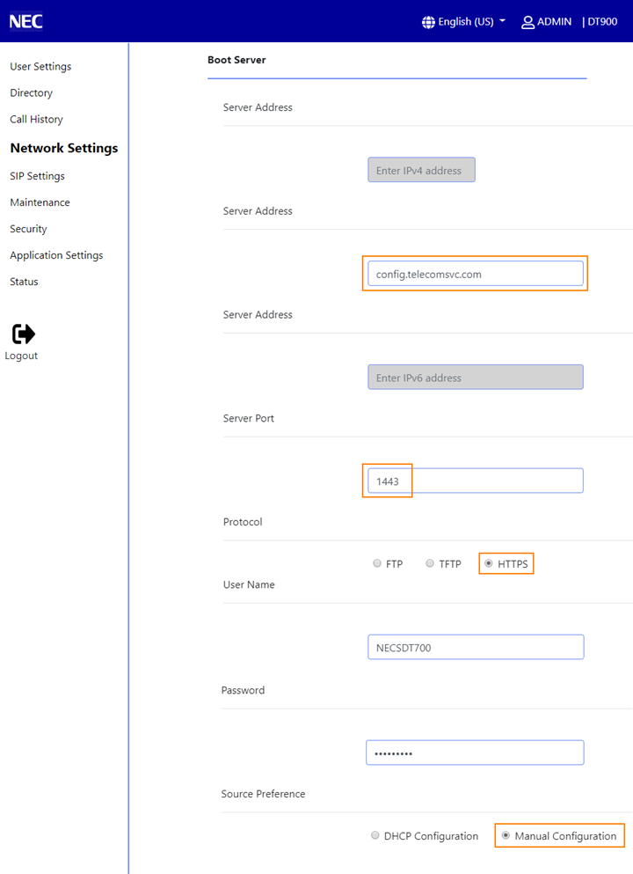Open User Settings in sidebar

[x=40, y=66]
